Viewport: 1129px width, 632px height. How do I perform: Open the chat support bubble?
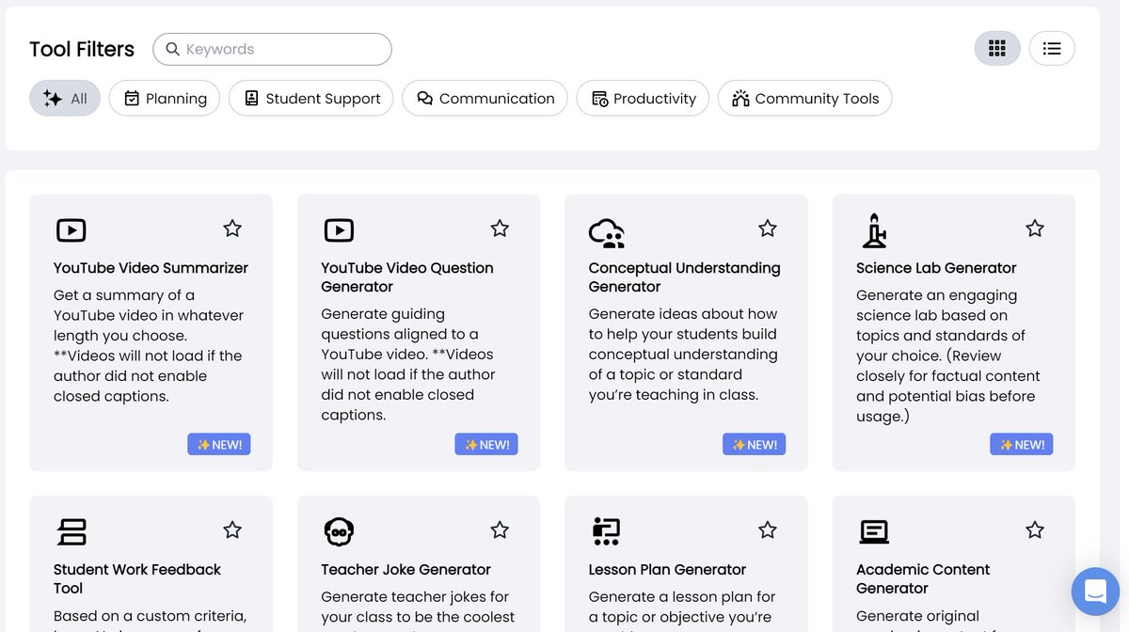pyautogui.click(x=1095, y=592)
